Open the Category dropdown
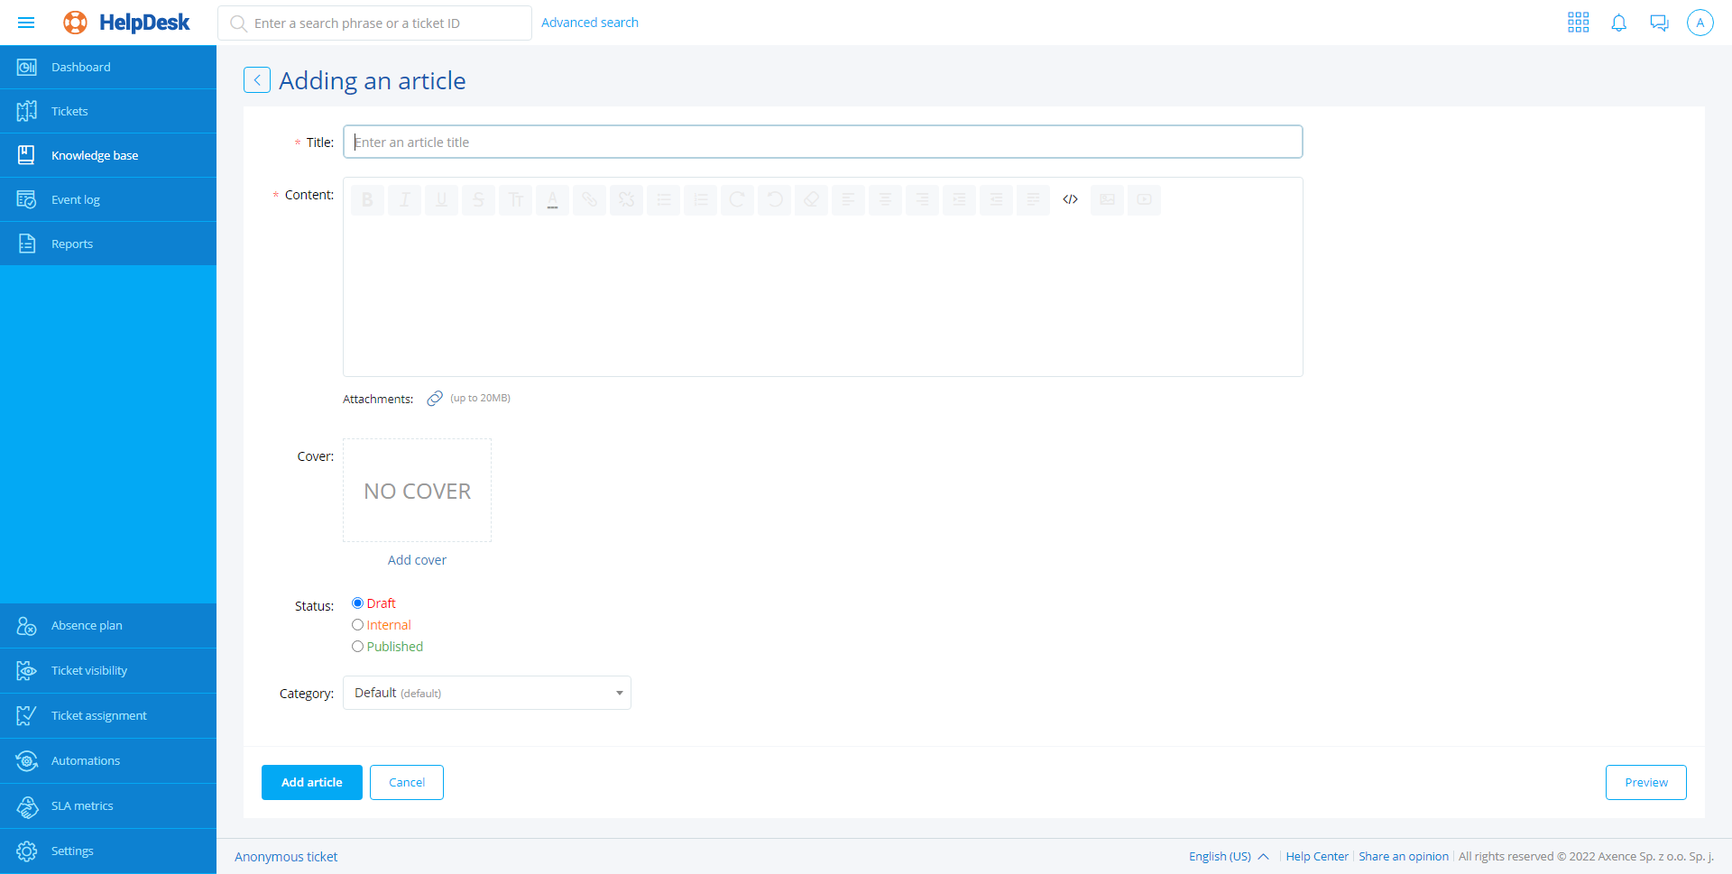Screen dimensions: 1732x874 pyautogui.click(x=486, y=693)
